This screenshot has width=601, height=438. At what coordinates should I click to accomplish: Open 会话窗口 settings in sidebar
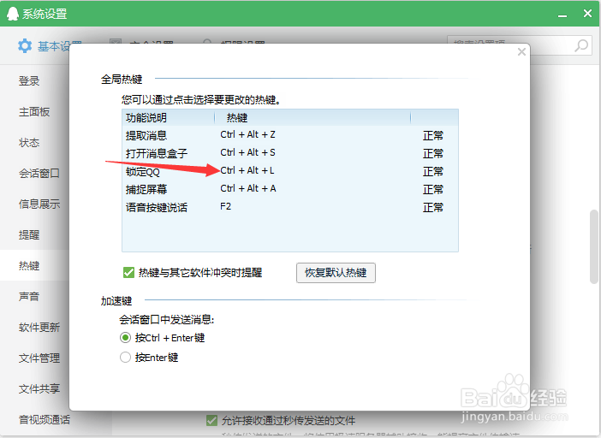coord(39,173)
